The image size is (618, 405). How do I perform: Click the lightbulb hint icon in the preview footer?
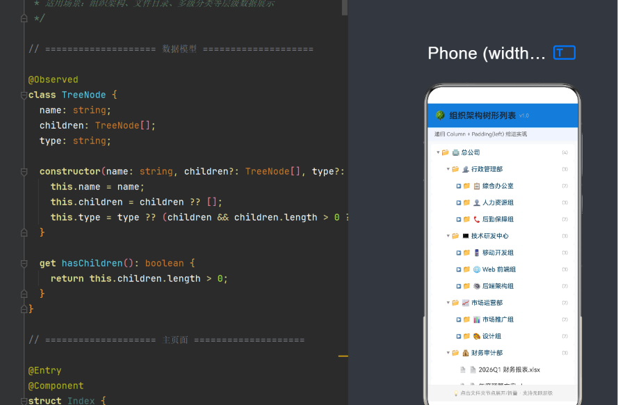[456, 393]
